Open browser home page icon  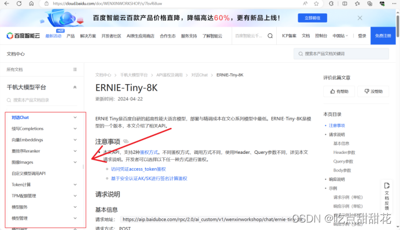point(31,3)
